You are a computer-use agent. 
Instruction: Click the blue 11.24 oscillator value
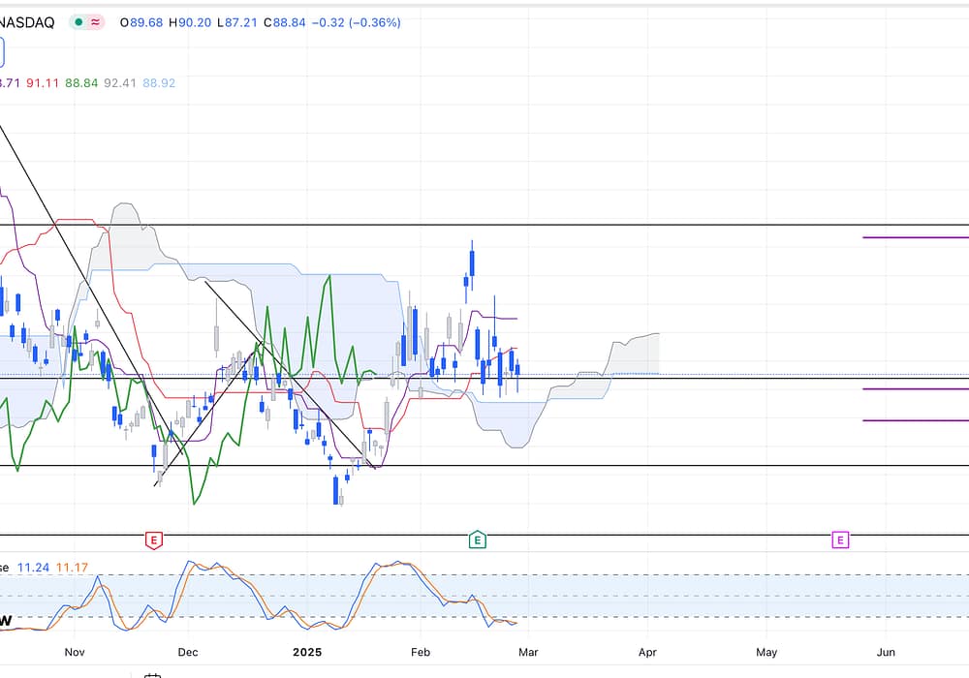(32, 568)
